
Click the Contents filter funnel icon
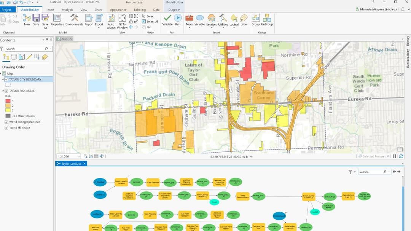point(2,49)
